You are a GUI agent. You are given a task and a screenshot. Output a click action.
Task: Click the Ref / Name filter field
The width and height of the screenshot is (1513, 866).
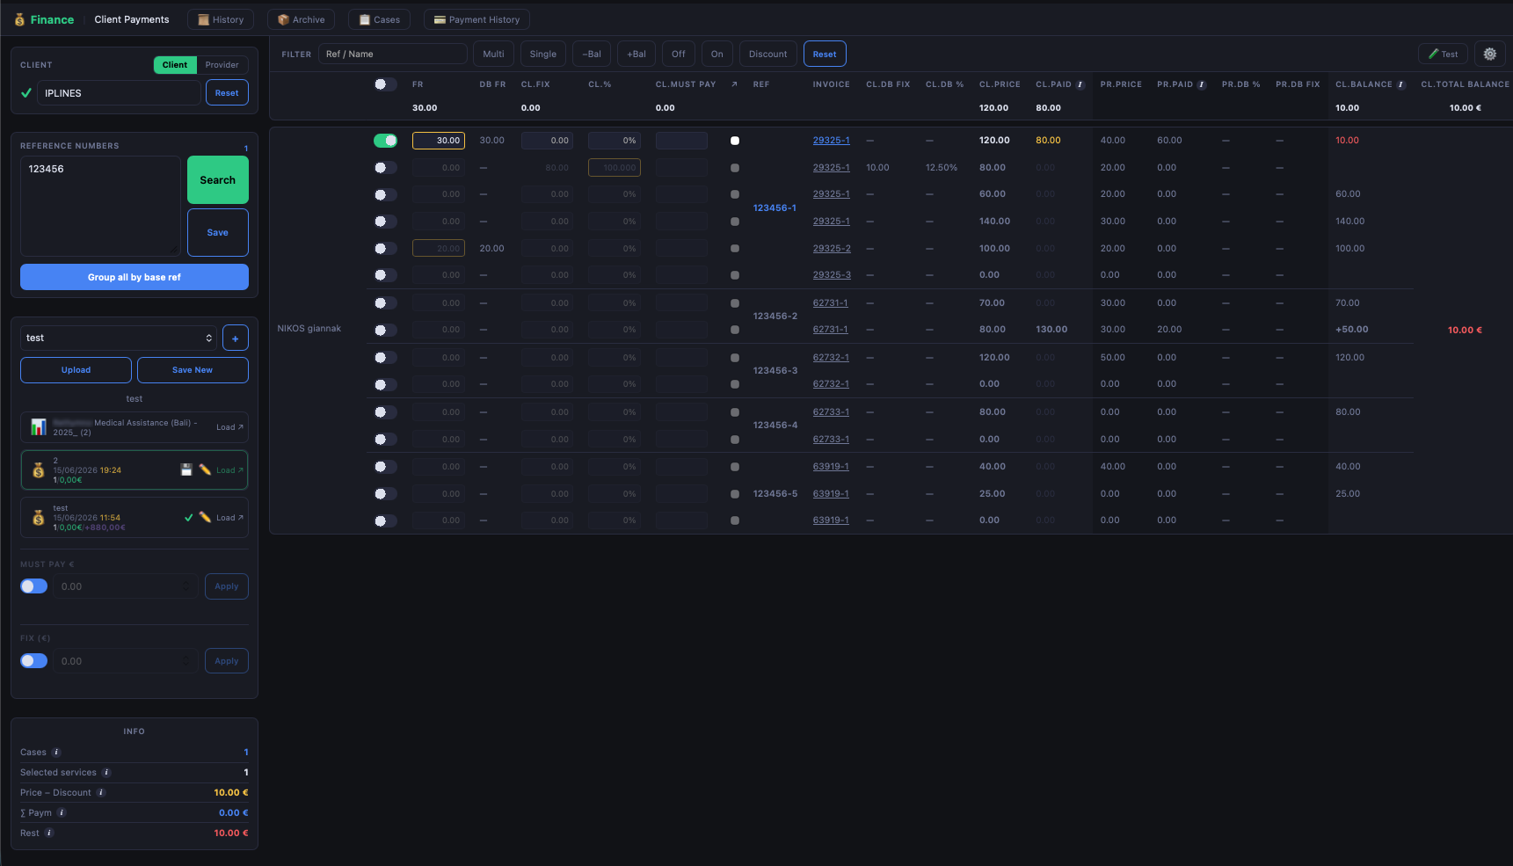pyautogui.click(x=393, y=54)
